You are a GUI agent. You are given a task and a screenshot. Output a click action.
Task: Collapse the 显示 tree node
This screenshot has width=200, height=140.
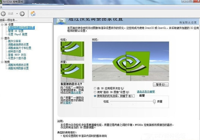(x=2, y=38)
